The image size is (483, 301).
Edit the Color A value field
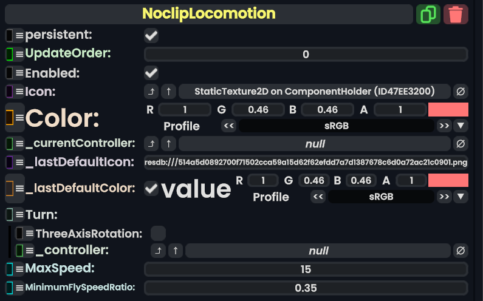click(x=400, y=110)
